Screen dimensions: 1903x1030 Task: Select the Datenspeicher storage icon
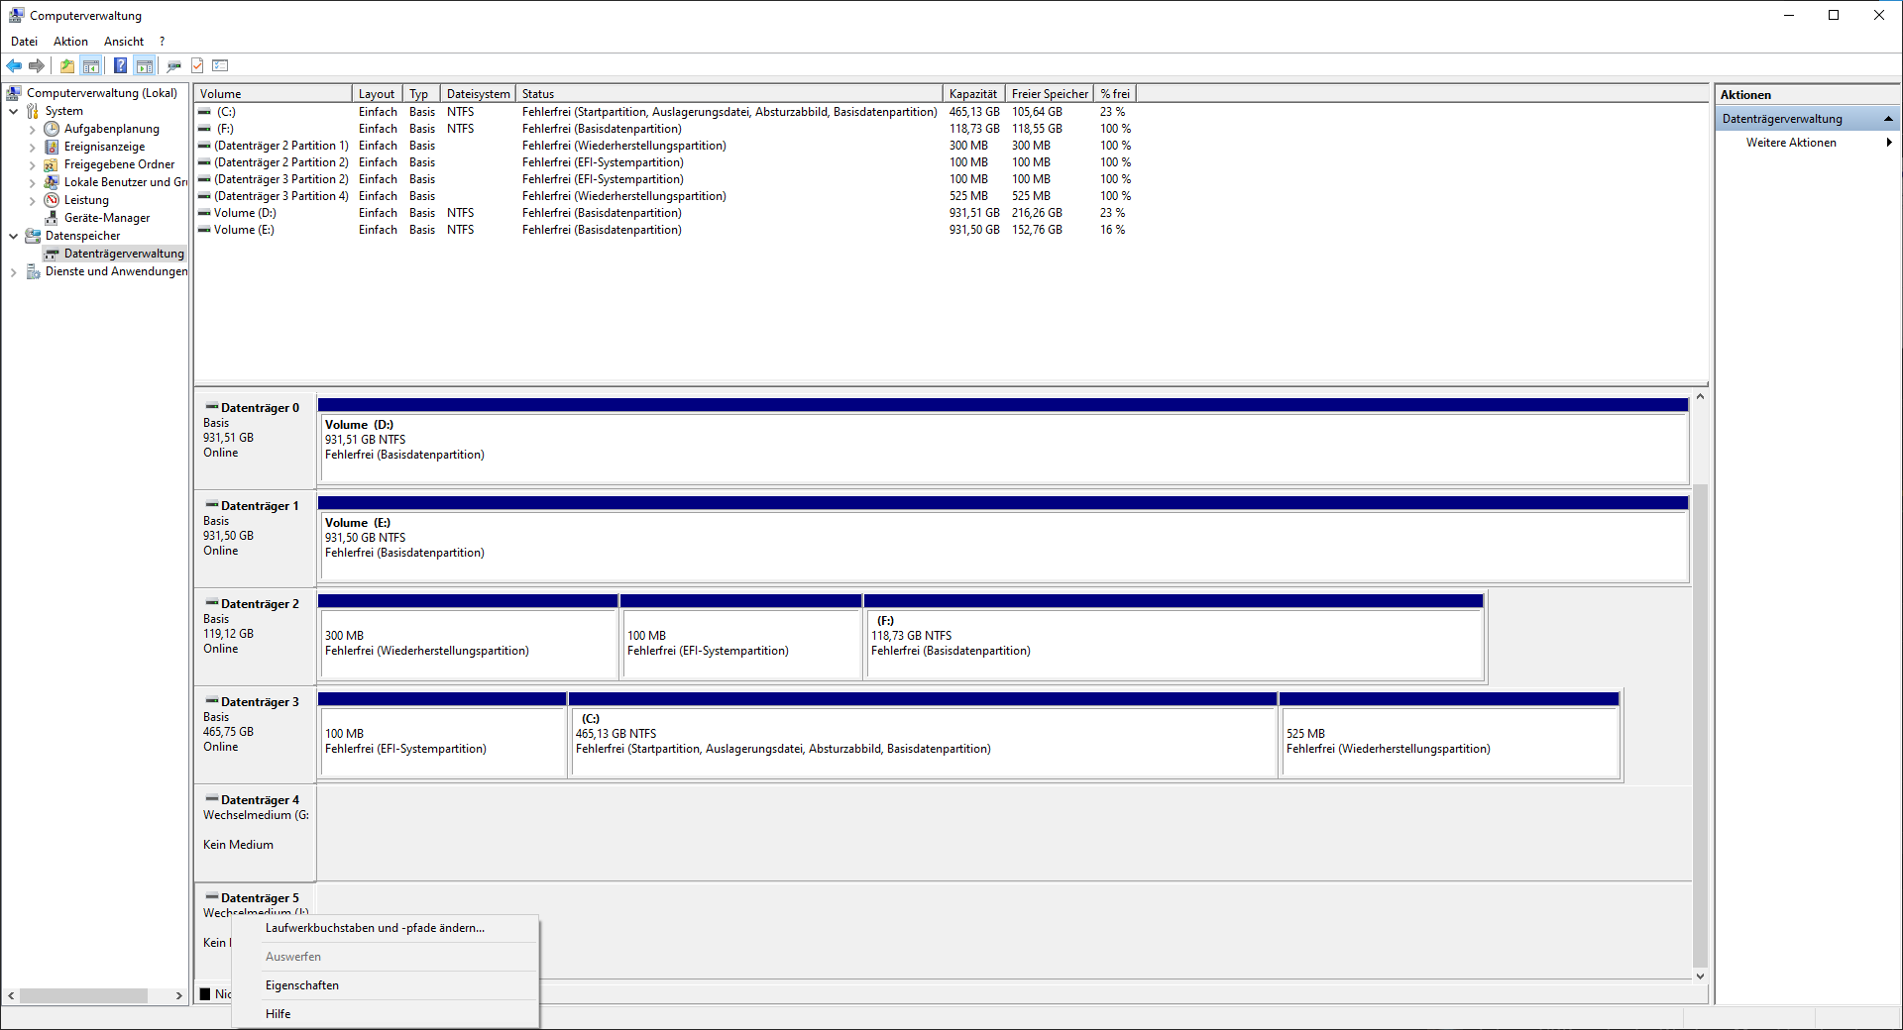tap(33, 236)
